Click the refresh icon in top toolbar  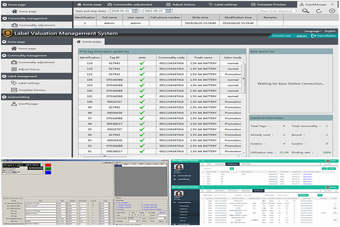319,10
